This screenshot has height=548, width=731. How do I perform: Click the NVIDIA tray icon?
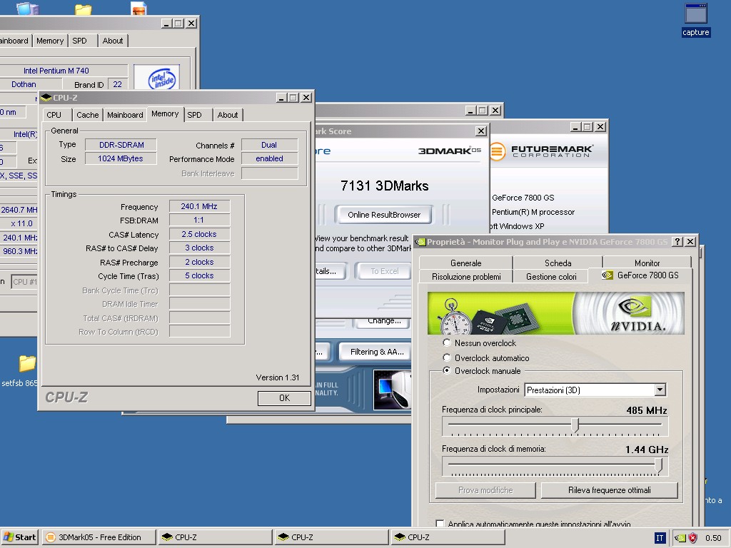click(680, 538)
